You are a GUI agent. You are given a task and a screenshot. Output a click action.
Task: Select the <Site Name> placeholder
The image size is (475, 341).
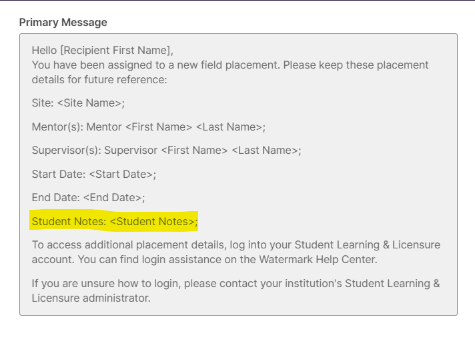[89, 103]
